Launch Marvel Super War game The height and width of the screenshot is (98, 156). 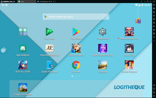point(129,32)
